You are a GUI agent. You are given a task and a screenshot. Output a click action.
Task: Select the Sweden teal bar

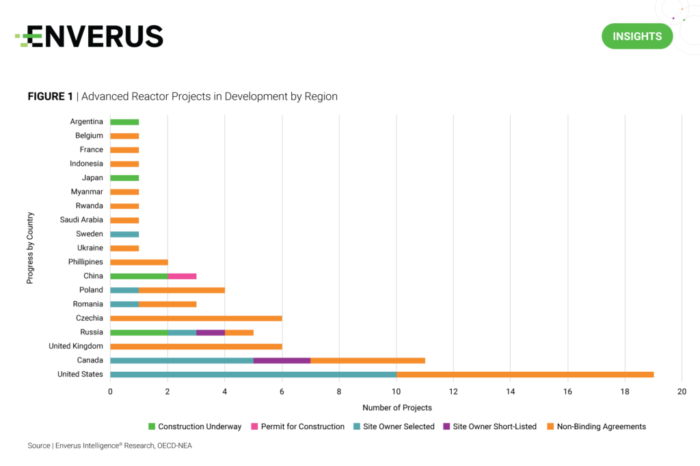pos(124,234)
